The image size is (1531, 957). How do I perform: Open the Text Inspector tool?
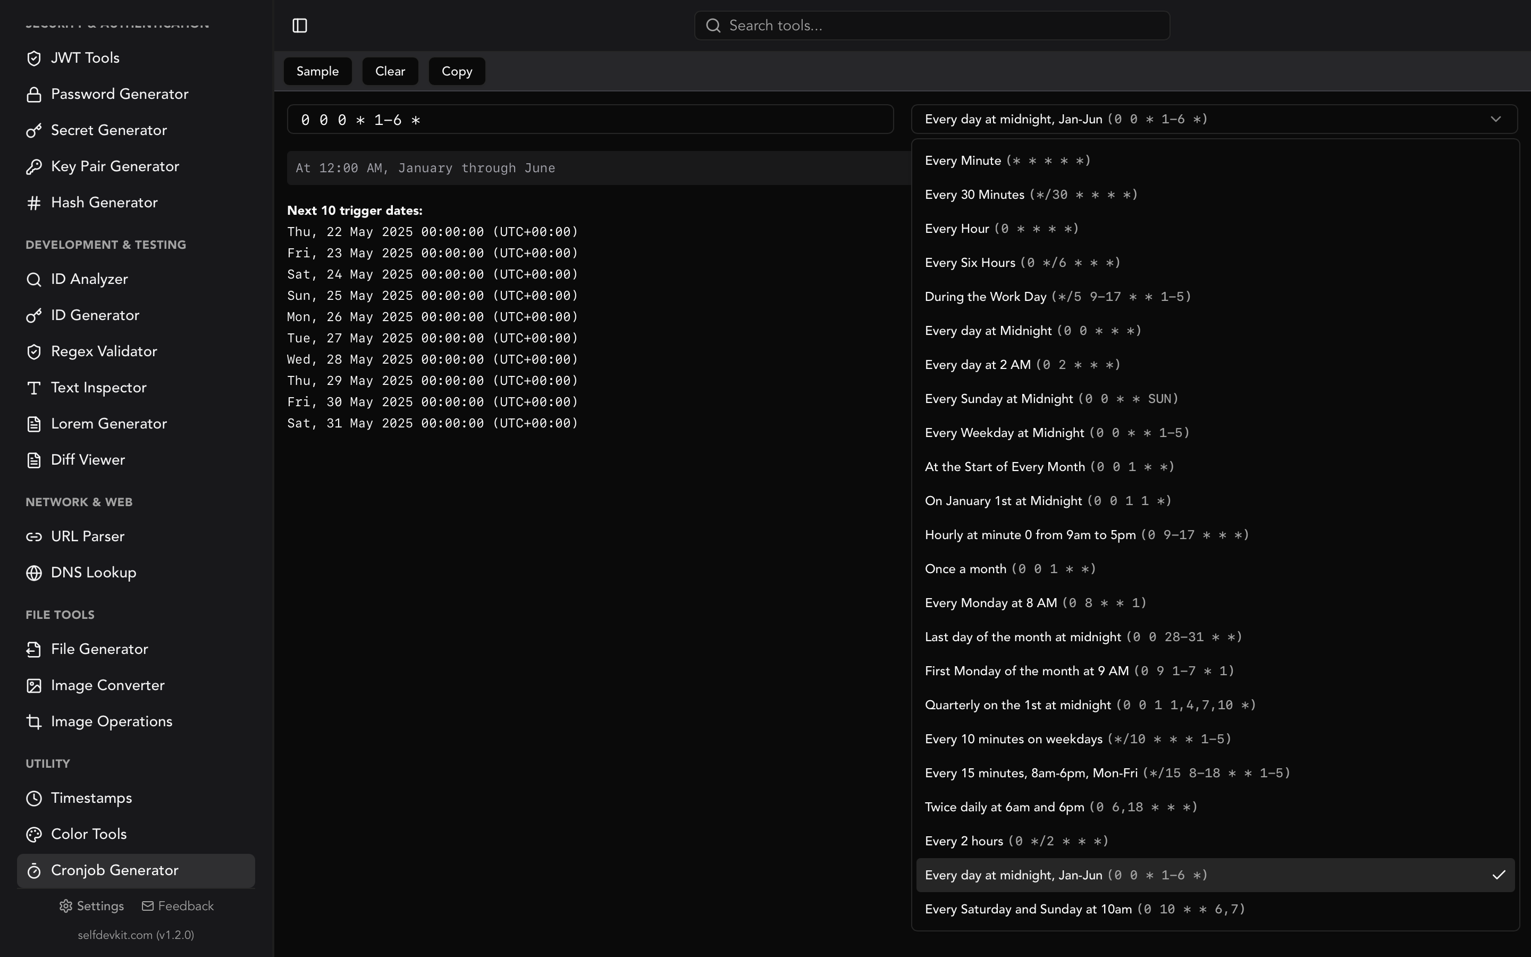point(99,388)
